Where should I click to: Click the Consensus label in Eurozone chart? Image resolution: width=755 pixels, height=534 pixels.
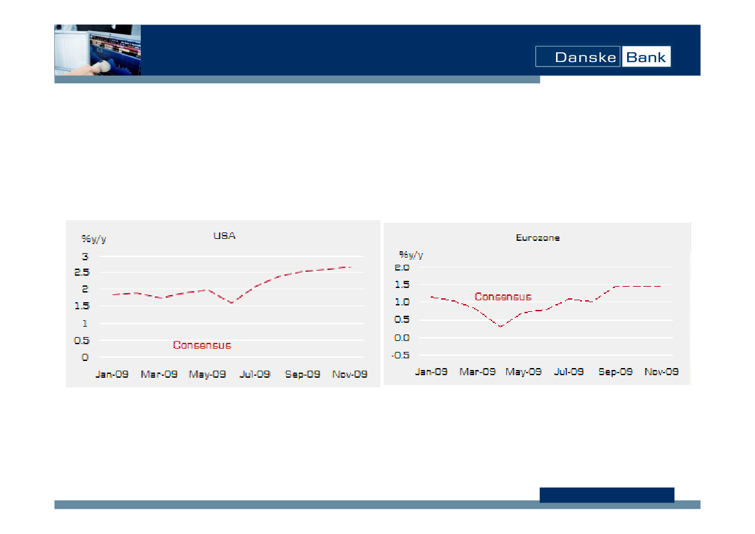[x=503, y=297]
